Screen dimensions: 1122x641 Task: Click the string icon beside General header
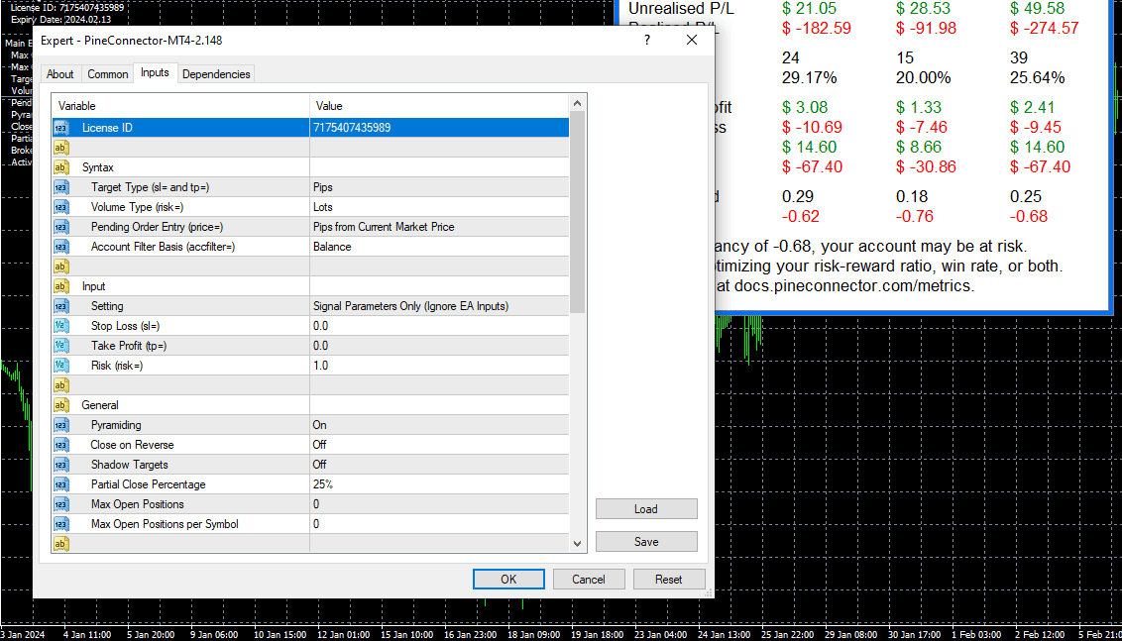(x=61, y=405)
